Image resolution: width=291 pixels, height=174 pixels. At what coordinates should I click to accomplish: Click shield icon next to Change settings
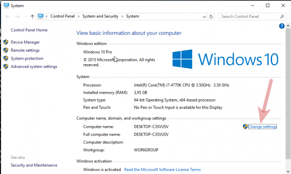245,126
